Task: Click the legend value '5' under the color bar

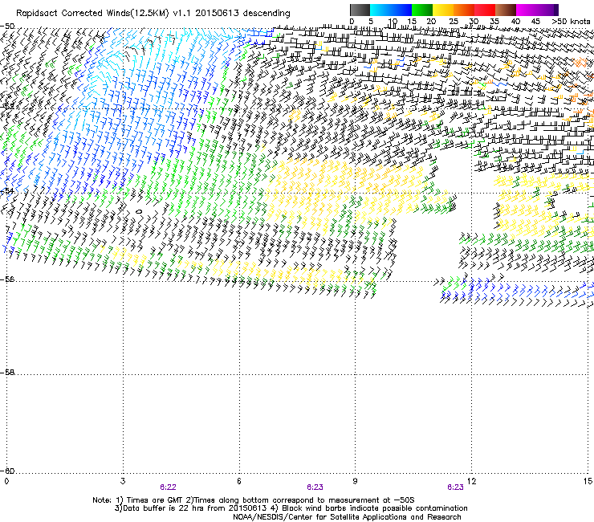Action: (371, 22)
